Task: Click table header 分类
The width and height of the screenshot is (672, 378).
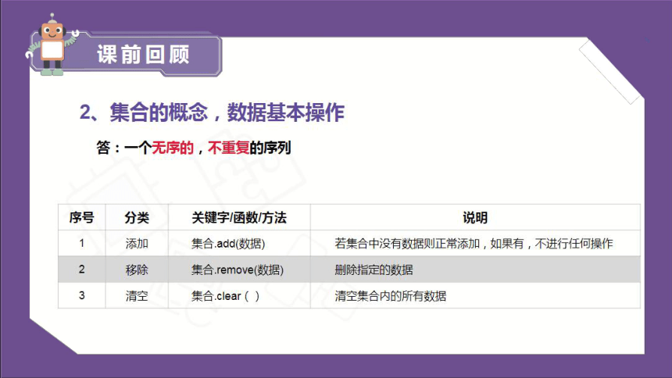Action: coord(137,218)
